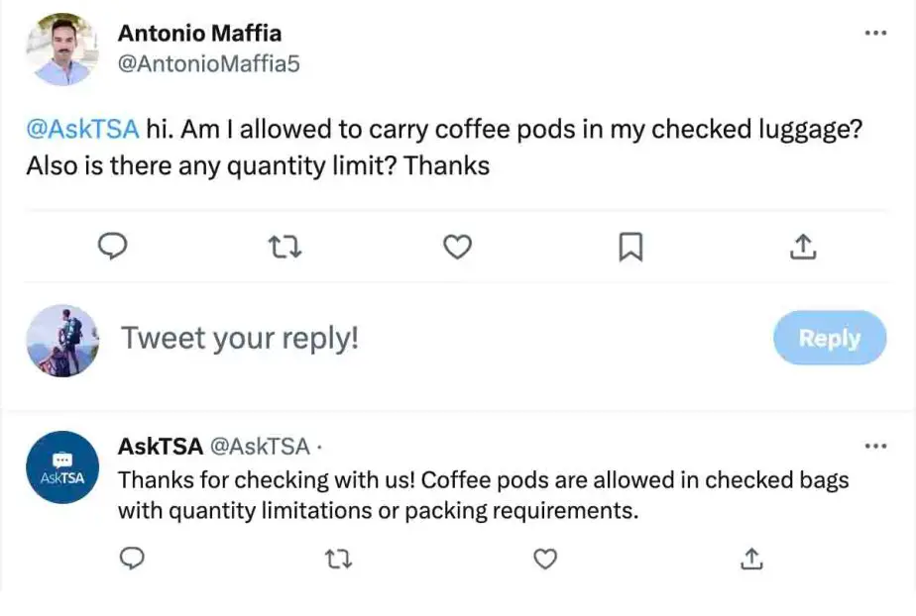
Task: Click the AskTSA account name in reply
Action: click(x=160, y=447)
